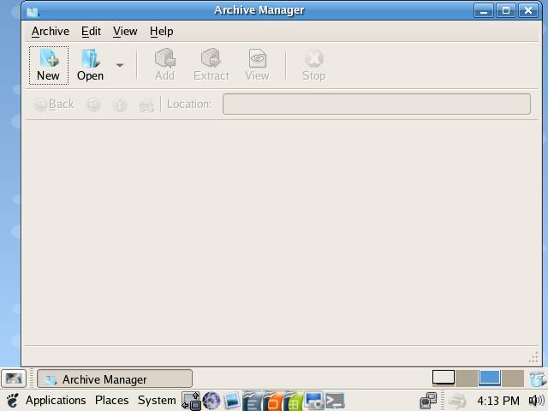
Task: Open the volume control speaker icon
Action: tap(536, 401)
